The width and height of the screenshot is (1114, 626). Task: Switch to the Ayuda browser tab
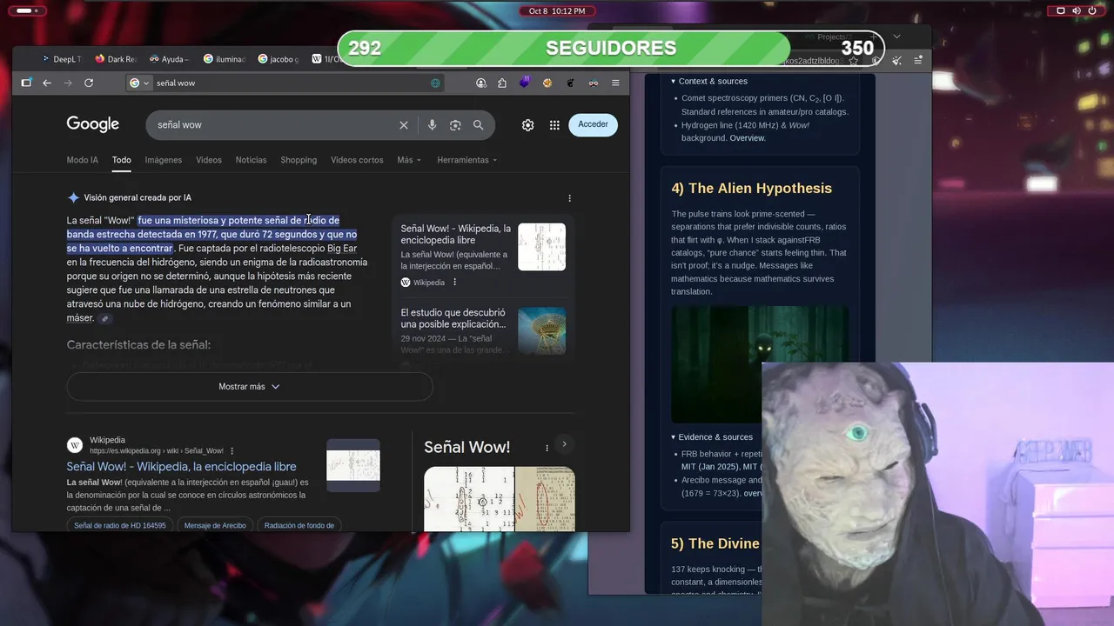(x=169, y=59)
